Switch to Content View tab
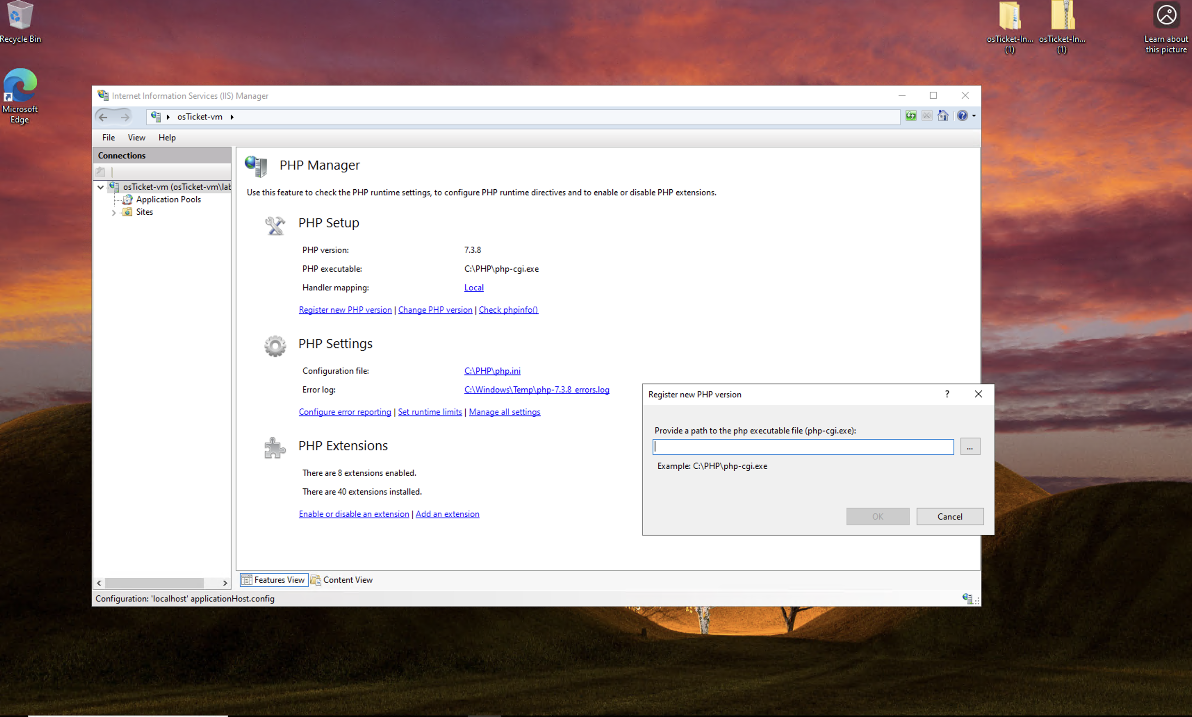Screen dimensions: 1192x717 (341, 580)
